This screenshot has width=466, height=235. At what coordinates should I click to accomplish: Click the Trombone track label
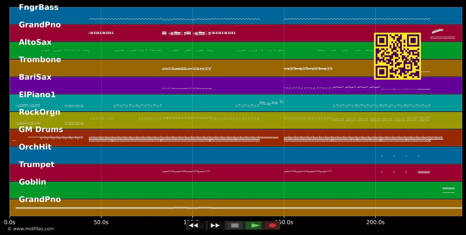40,60
